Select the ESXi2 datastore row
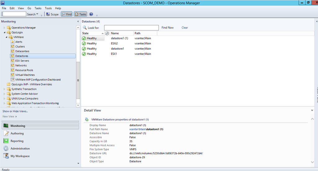Screen dimensions: 318x171 [114, 43]
